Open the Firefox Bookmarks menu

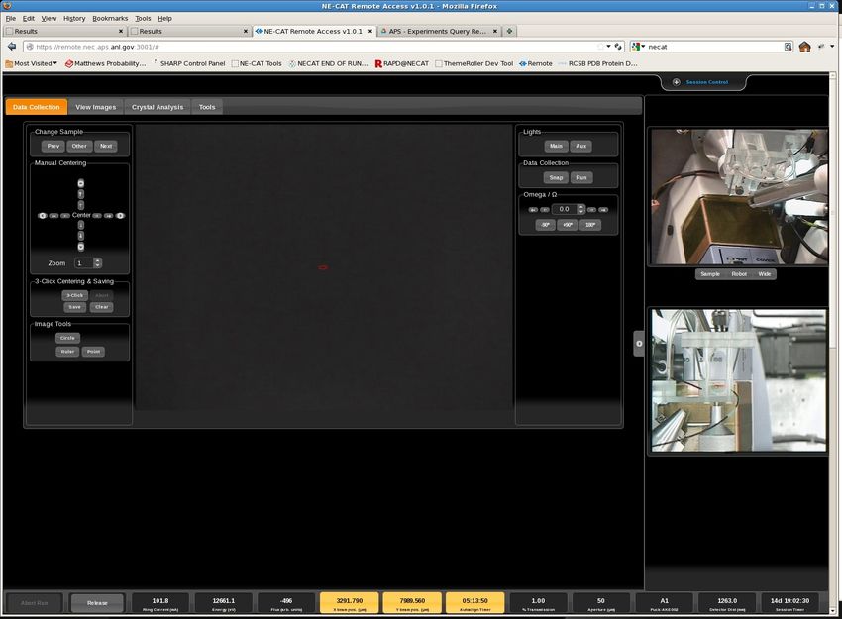[110, 18]
